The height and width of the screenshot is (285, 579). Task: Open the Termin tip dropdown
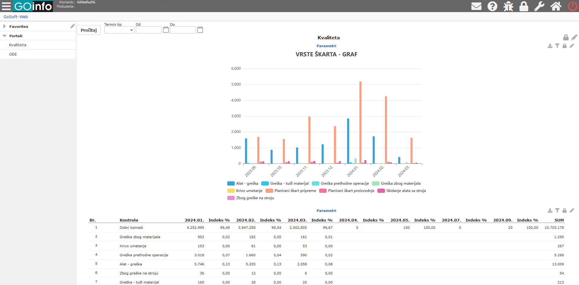pos(119,30)
